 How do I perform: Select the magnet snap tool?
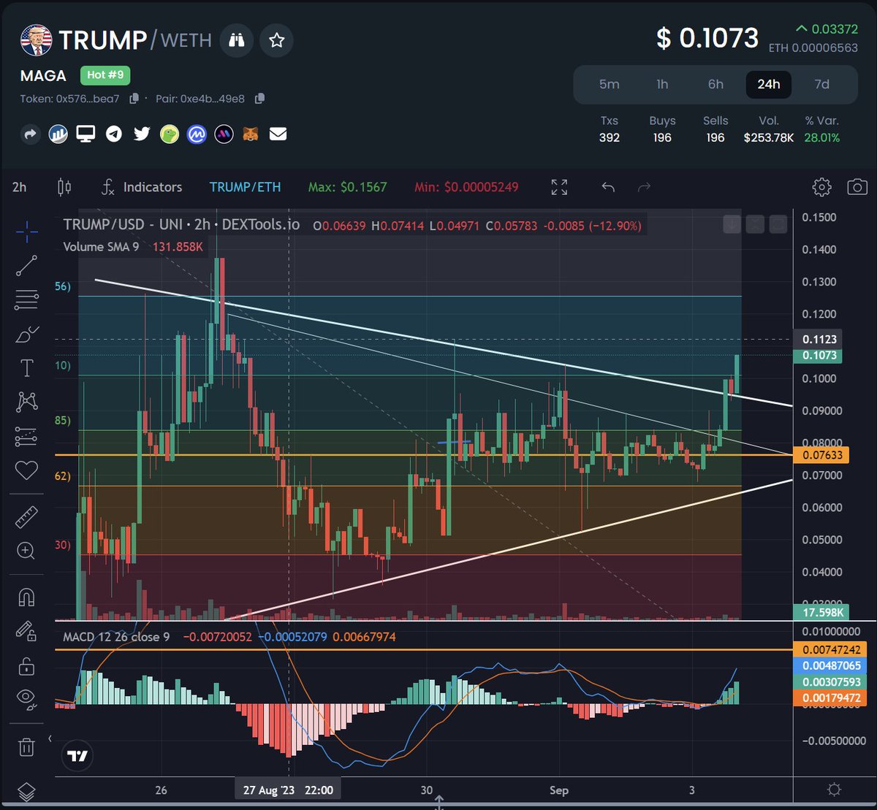(26, 597)
